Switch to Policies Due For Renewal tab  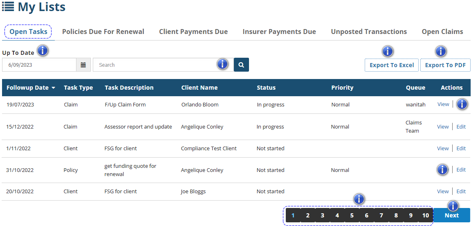click(103, 32)
